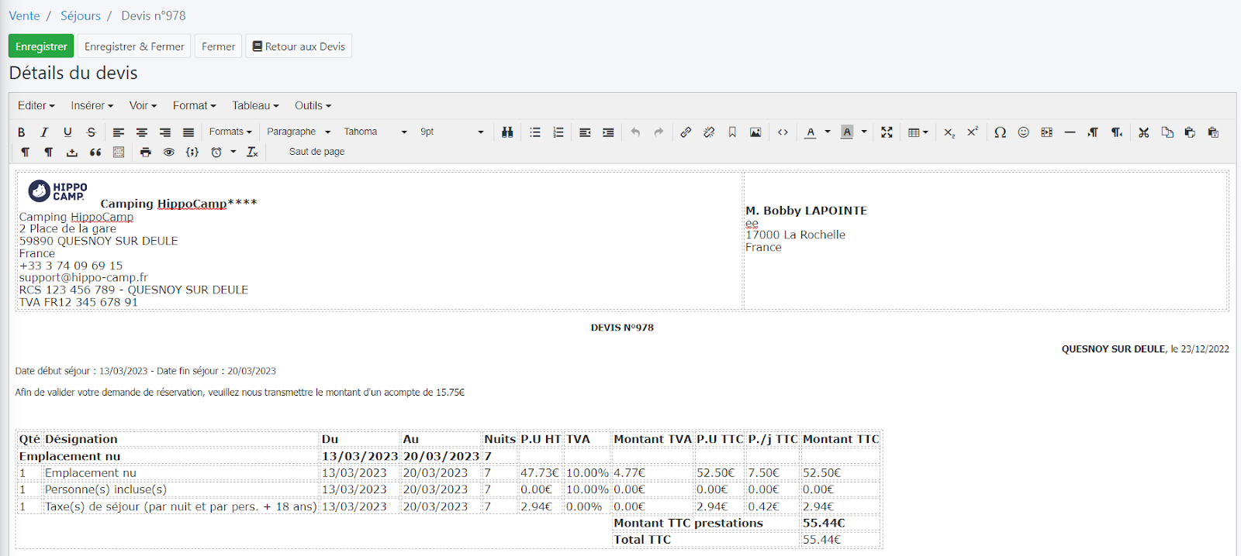
Task: Open the source code editor icon
Action: (x=783, y=132)
